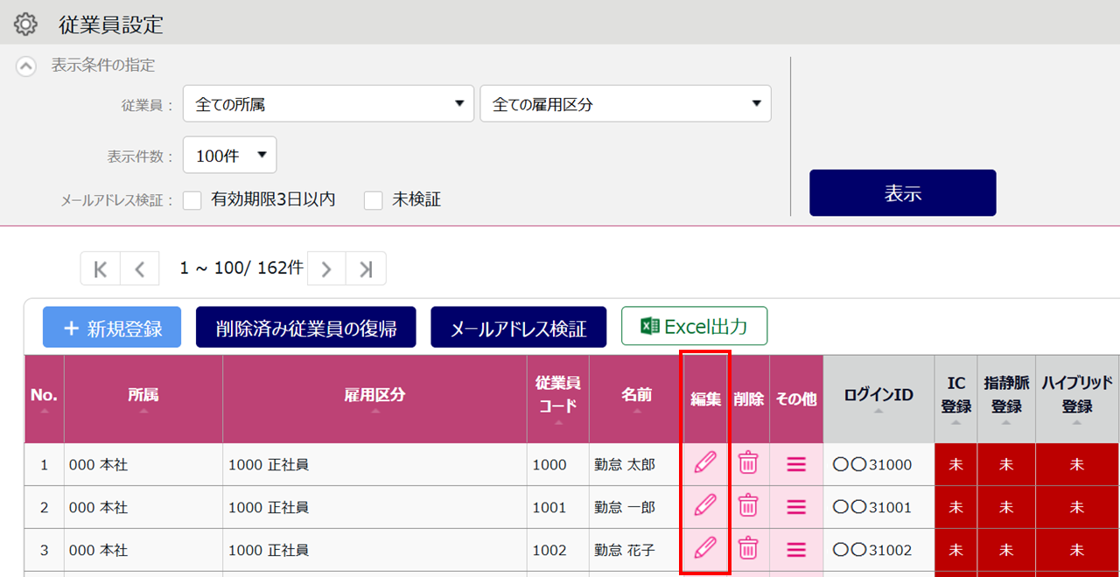Click ハイブリッド登録 未 cell for 勤怠 花子

[1077, 550]
